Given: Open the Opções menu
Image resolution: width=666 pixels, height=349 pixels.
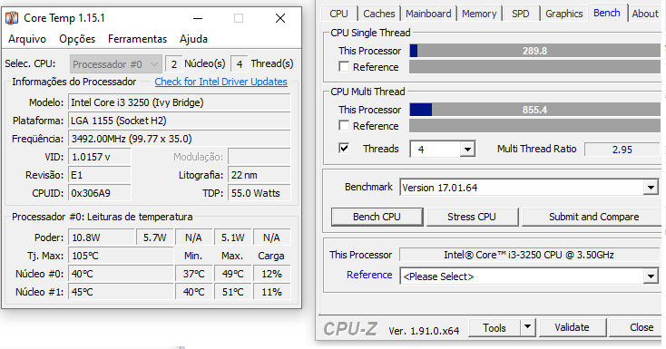Looking at the screenshot, I should (77, 39).
